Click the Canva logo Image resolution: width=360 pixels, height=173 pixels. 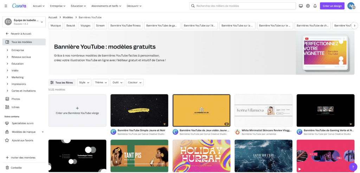pyautogui.click(x=19, y=6)
